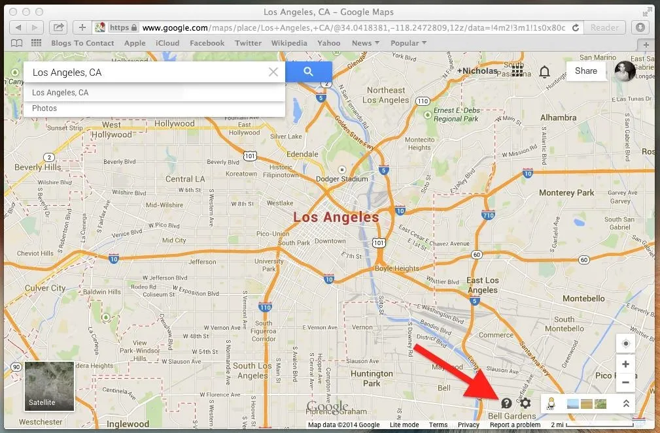This screenshot has width=660, height=433.
Task: Zoom out with the minus button
Action: (625, 382)
